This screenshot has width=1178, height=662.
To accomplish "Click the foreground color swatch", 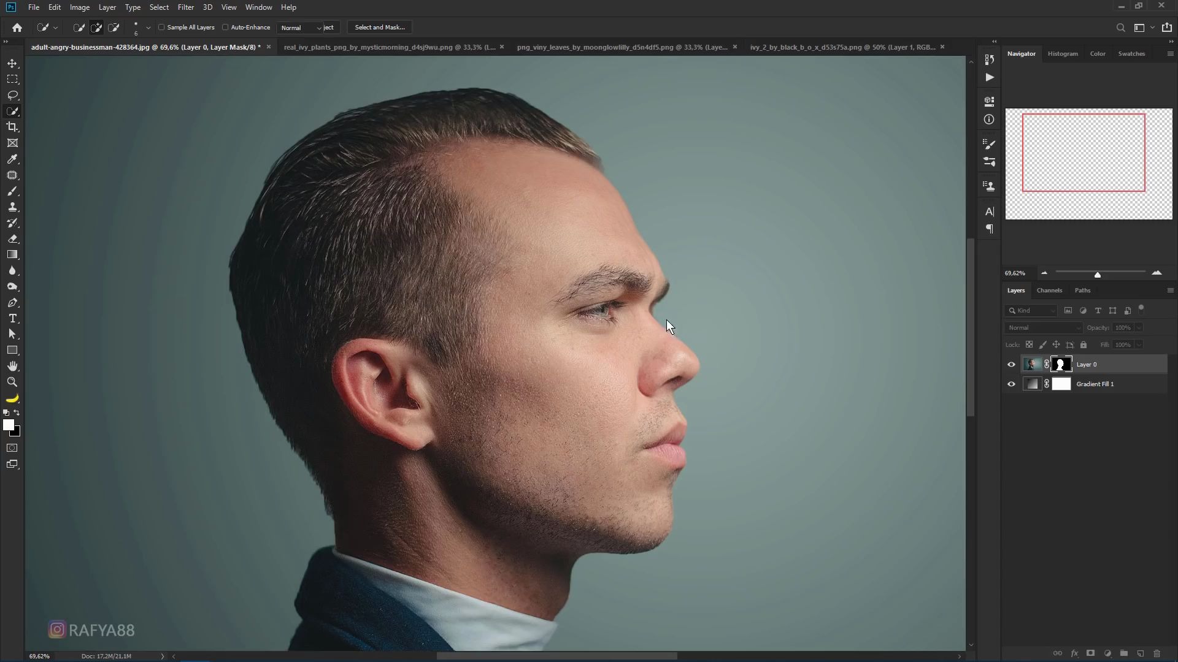I will pyautogui.click(x=8, y=425).
